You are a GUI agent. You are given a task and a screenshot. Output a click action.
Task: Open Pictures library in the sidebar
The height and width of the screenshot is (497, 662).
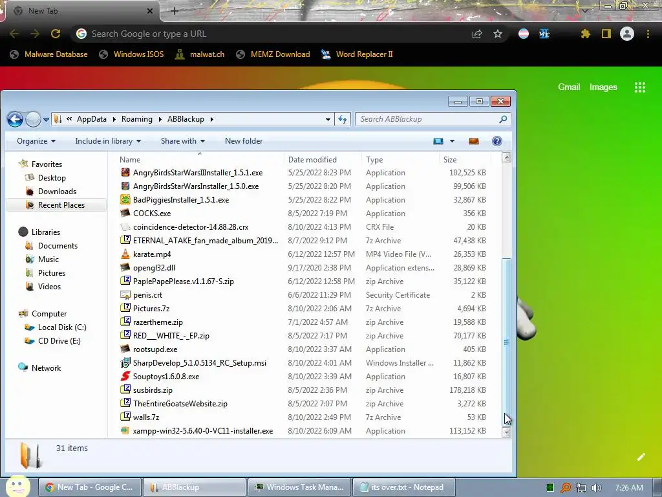pos(52,273)
